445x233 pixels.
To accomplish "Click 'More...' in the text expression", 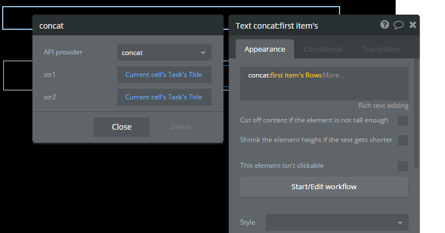I will [x=334, y=75].
